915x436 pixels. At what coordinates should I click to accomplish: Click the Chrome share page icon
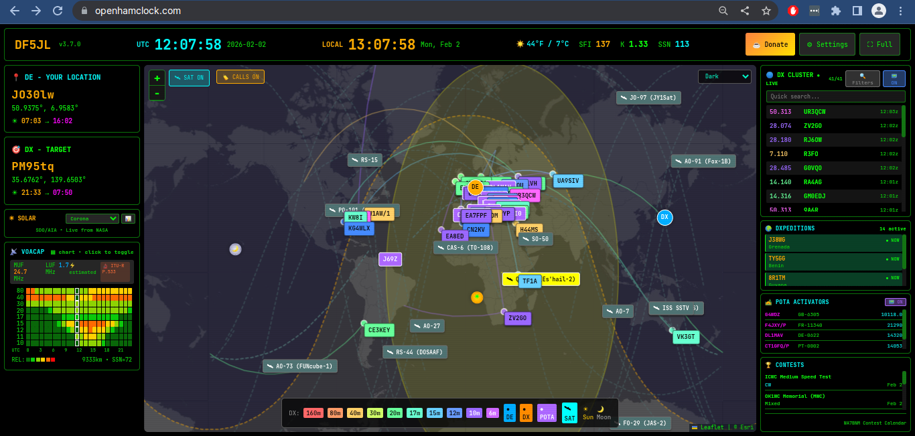(745, 11)
